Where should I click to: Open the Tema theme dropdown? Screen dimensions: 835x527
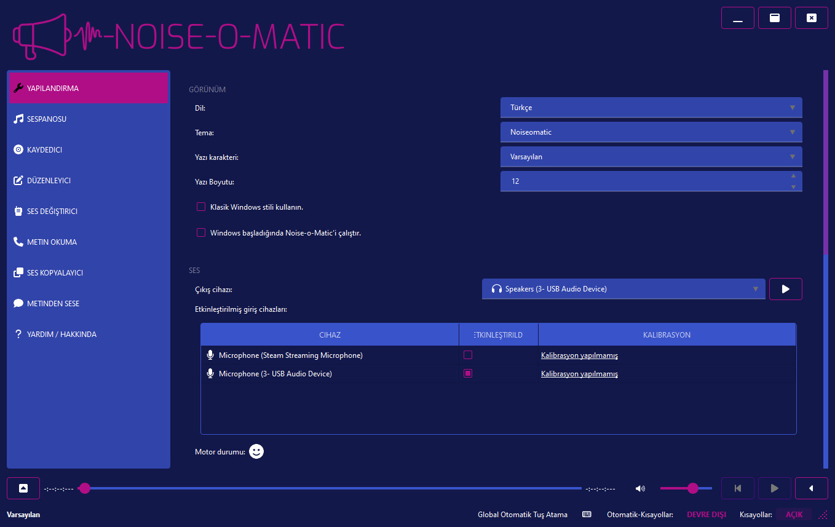point(651,132)
